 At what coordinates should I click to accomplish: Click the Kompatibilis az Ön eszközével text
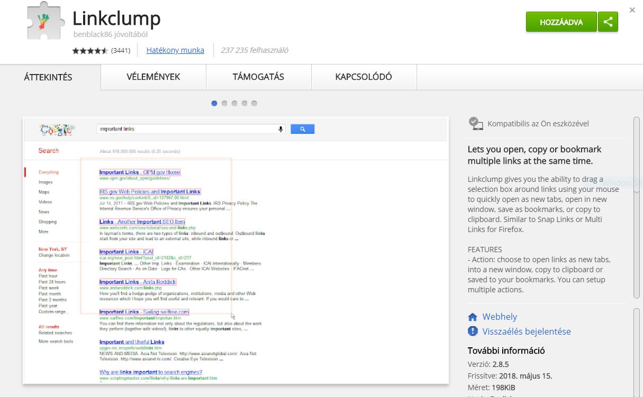(x=538, y=124)
